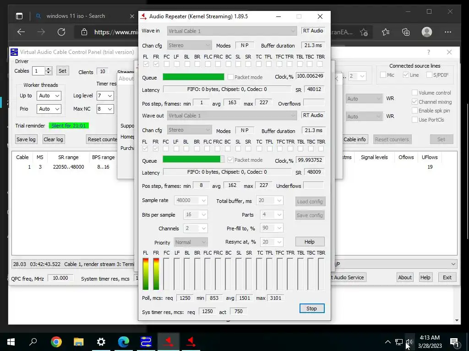Open File Explorer from the taskbar

pyautogui.click(x=79, y=341)
